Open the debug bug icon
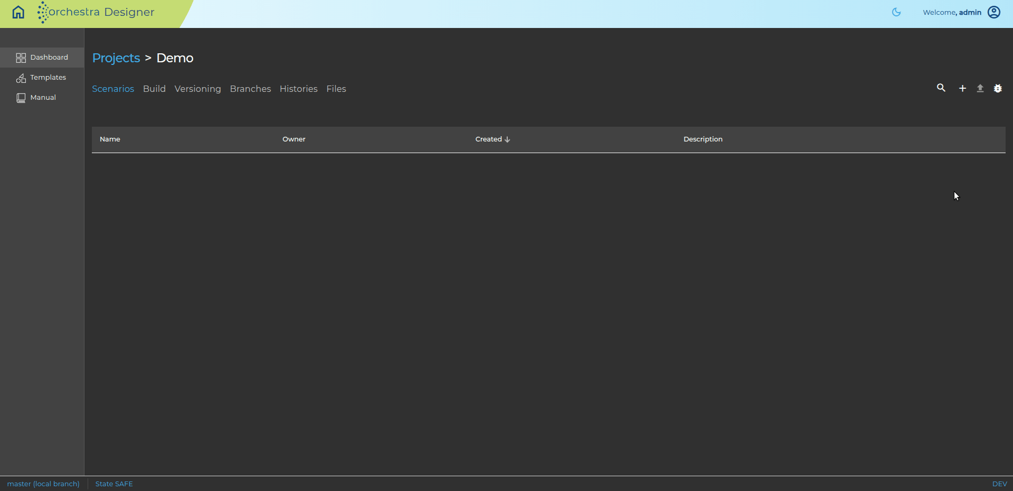Image resolution: width=1013 pixels, height=491 pixels. (998, 88)
